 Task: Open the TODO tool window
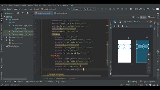click(x=8, y=82)
